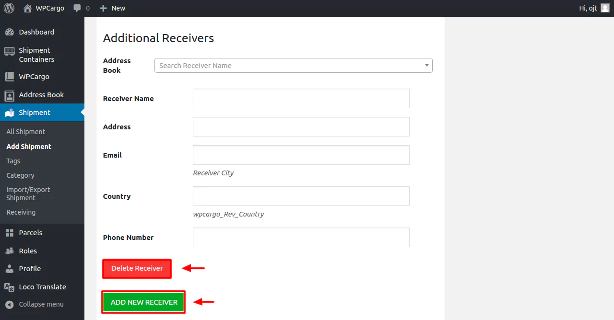This screenshot has width=614, height=320.
Task: Open the Receiving submenu link
Action: 21,212
